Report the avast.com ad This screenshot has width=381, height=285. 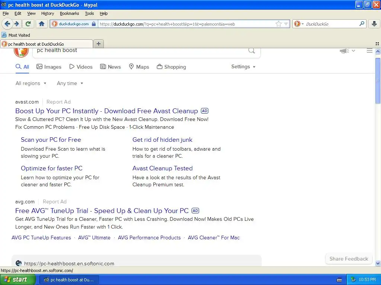58,102
